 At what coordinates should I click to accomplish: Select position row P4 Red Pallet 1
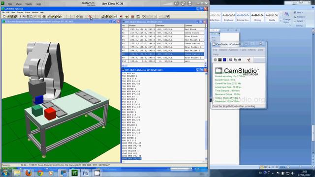click(x=163, y=40)
